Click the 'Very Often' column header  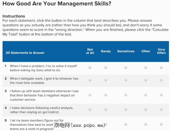tap(161, 51)
